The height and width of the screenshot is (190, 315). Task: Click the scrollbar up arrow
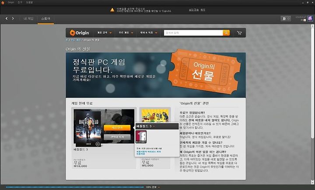(312, 26)
